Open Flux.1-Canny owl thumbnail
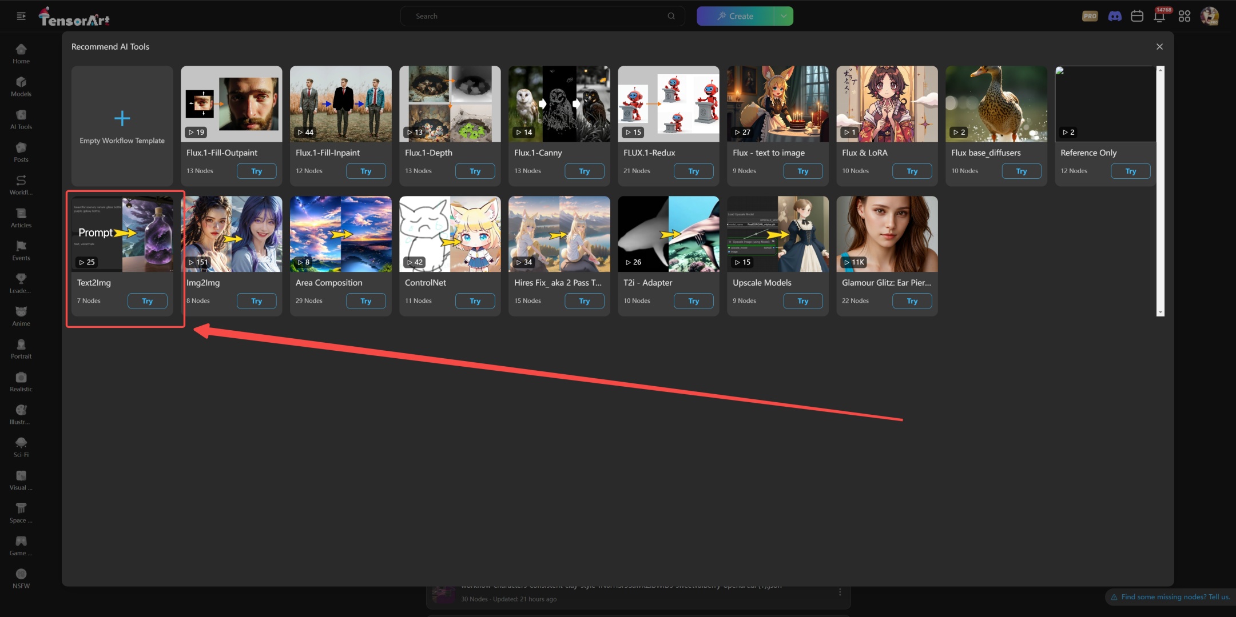 click(x=559, y=104)
